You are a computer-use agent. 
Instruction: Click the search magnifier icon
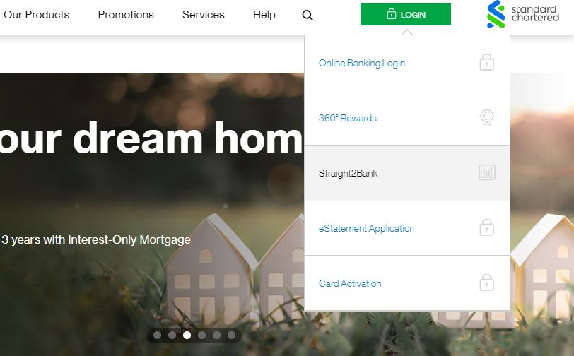(x=307, y=15)
